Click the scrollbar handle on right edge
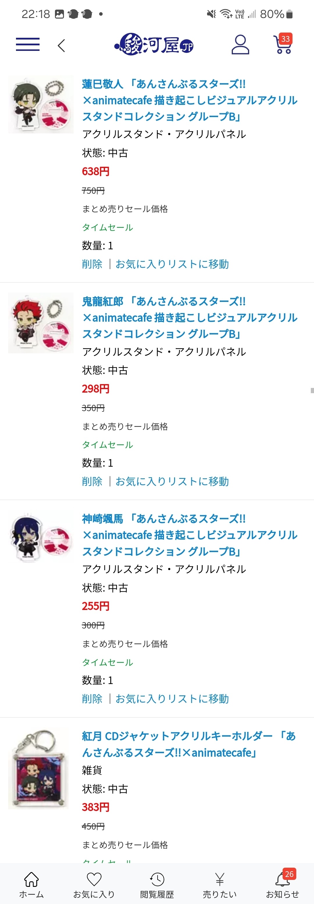Image resolution: width=314 pixels, height=904 pixels. click(312, 390)
